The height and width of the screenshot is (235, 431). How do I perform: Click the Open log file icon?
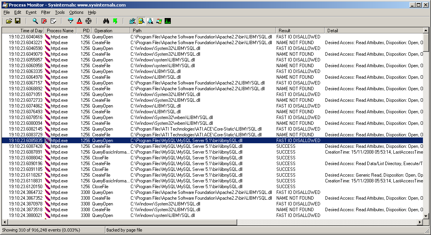[x=9, y=21]
